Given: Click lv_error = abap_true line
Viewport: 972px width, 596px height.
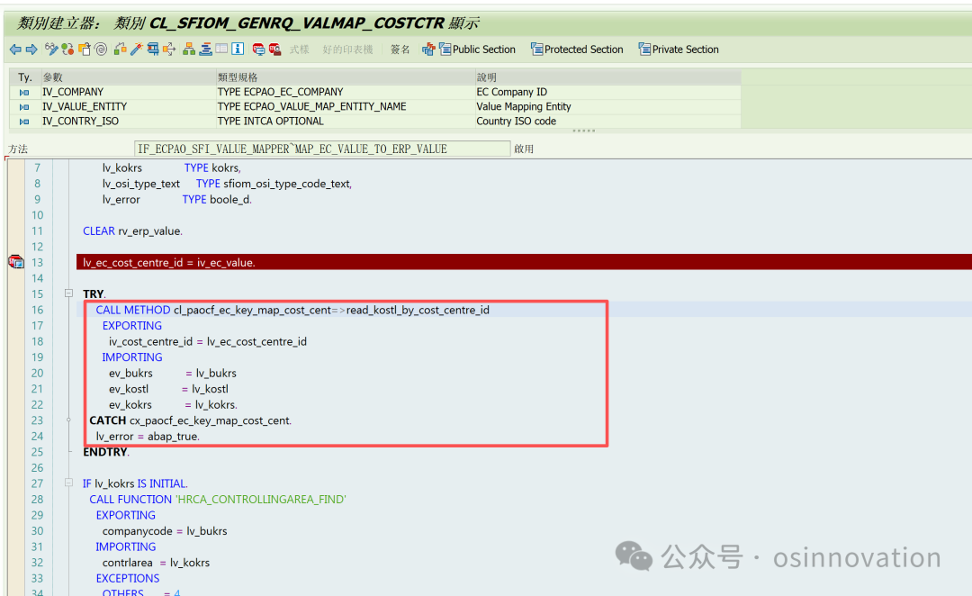Looking at the screenshot, I should pos(148,436).
